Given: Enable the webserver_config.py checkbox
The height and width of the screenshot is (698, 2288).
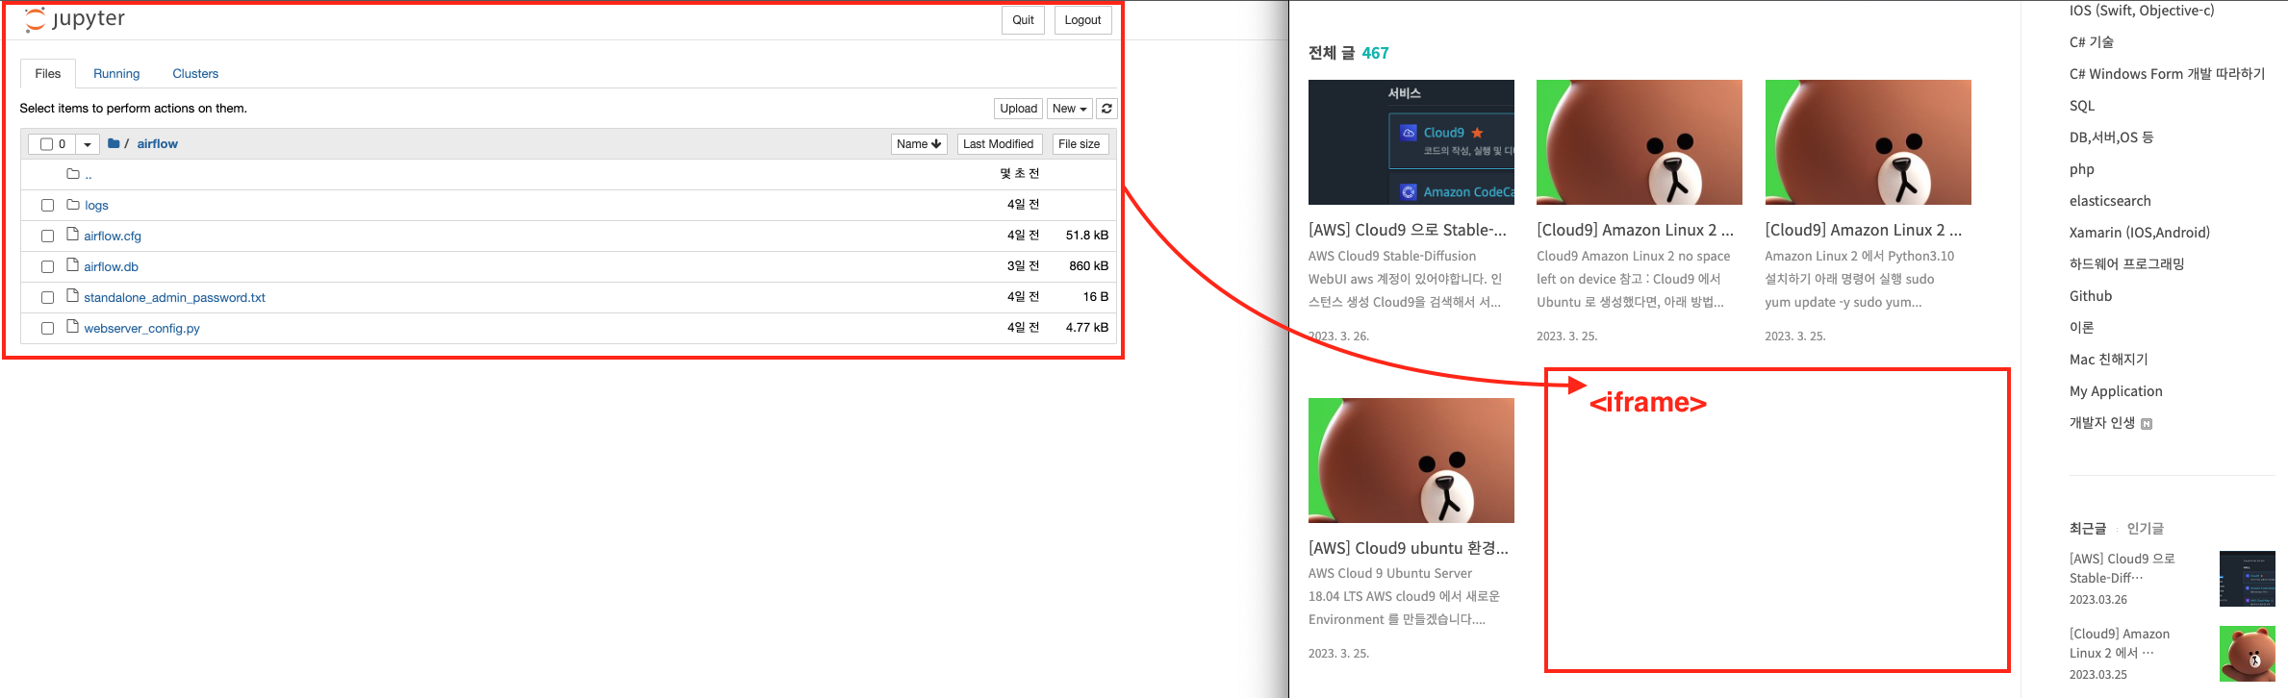Looking at the screenshot, I should [47, 329].
